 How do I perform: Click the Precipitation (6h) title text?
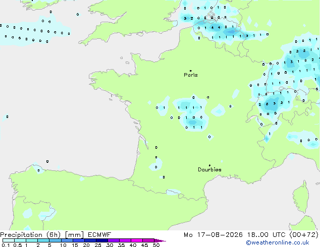[30, 235]
